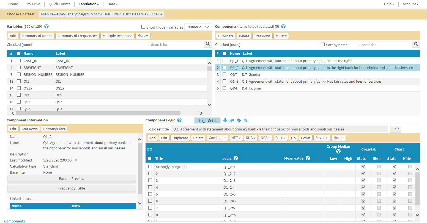The image size is (427, 223).
Task: Click the variables horizontal scrollbar
Action: tap(98, 113)
